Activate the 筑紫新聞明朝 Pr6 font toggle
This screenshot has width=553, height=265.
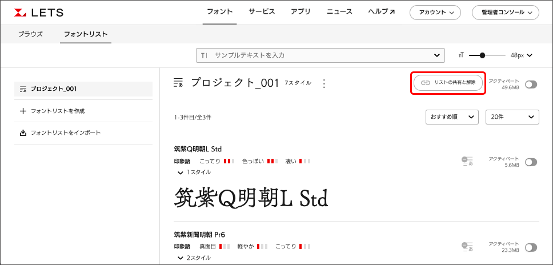(531, 247)
